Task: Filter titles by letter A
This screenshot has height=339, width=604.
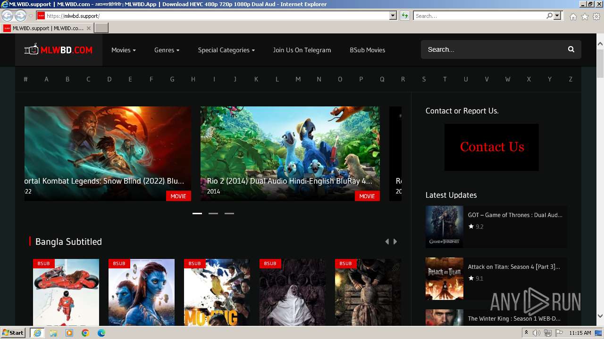Action: click(46, 79)
